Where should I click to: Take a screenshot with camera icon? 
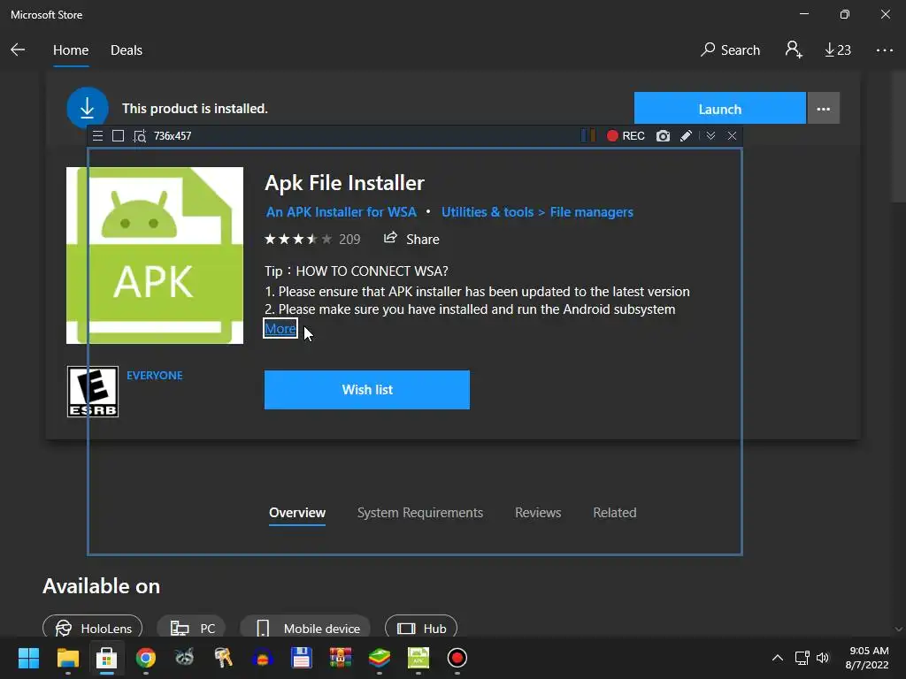point(663,135)
